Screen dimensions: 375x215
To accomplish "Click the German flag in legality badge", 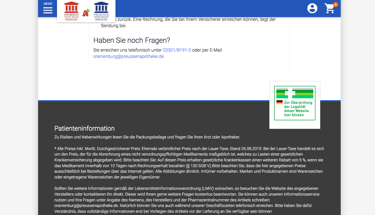I will pos(279,102).
